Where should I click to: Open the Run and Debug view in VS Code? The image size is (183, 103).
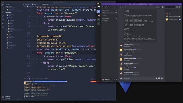pyautogui.click(x=3, y=16)
